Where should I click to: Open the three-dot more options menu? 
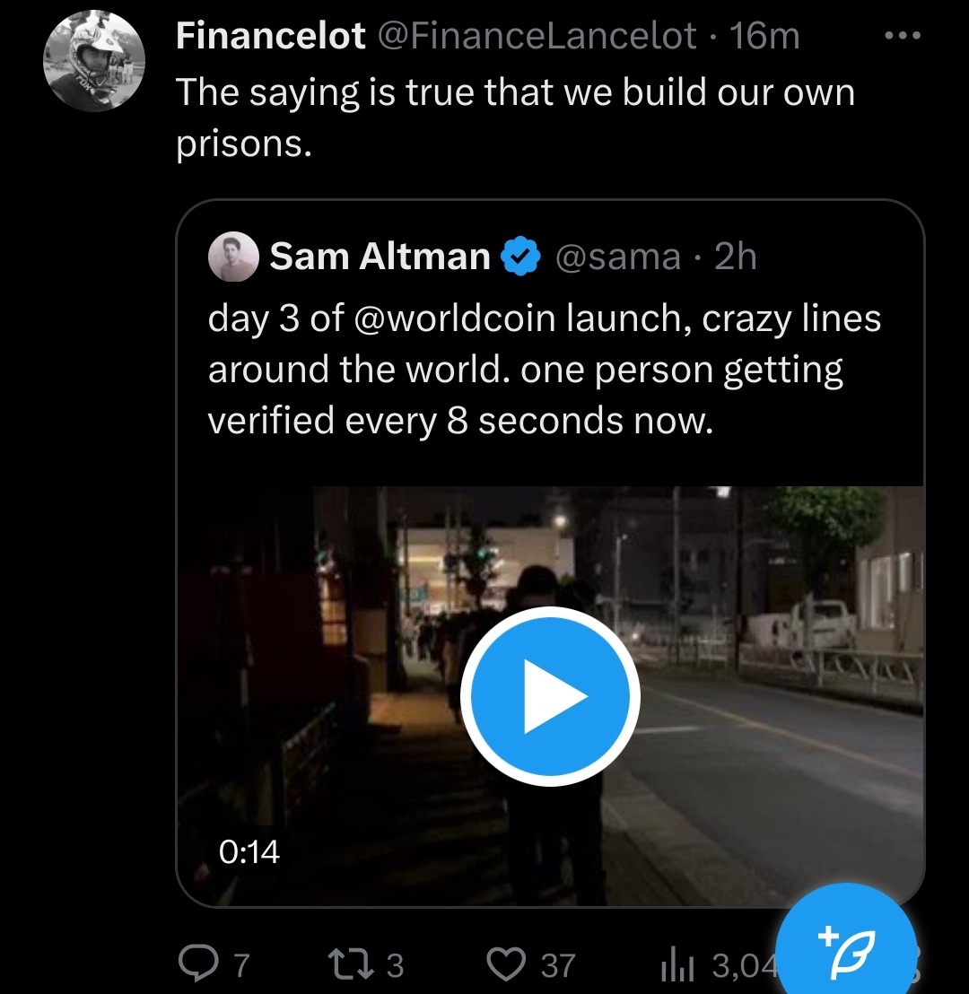[902, 37]
